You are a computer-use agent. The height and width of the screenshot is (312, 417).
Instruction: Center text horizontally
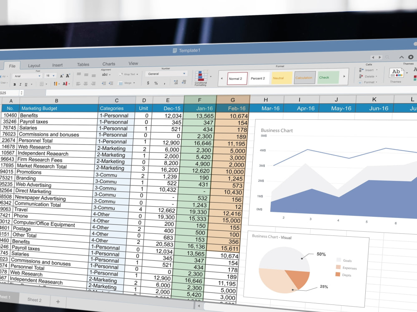(85, 84)
